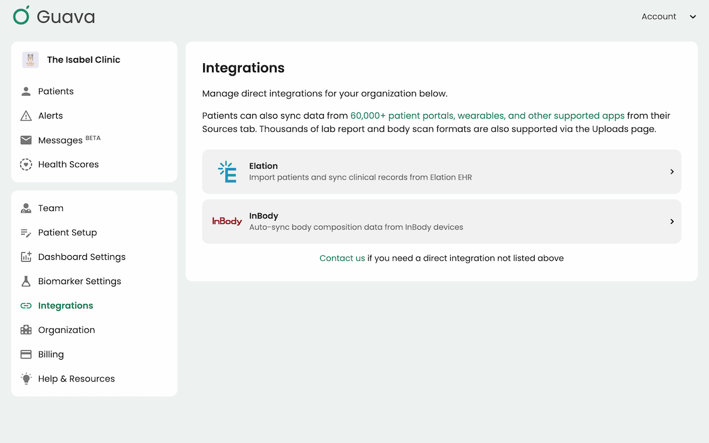Open Health Scores via its target icon
The width and height of the screenshot is (709, 443).
coord(26,164)
